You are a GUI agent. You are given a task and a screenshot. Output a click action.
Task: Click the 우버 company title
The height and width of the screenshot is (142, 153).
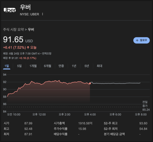point(25,7)
